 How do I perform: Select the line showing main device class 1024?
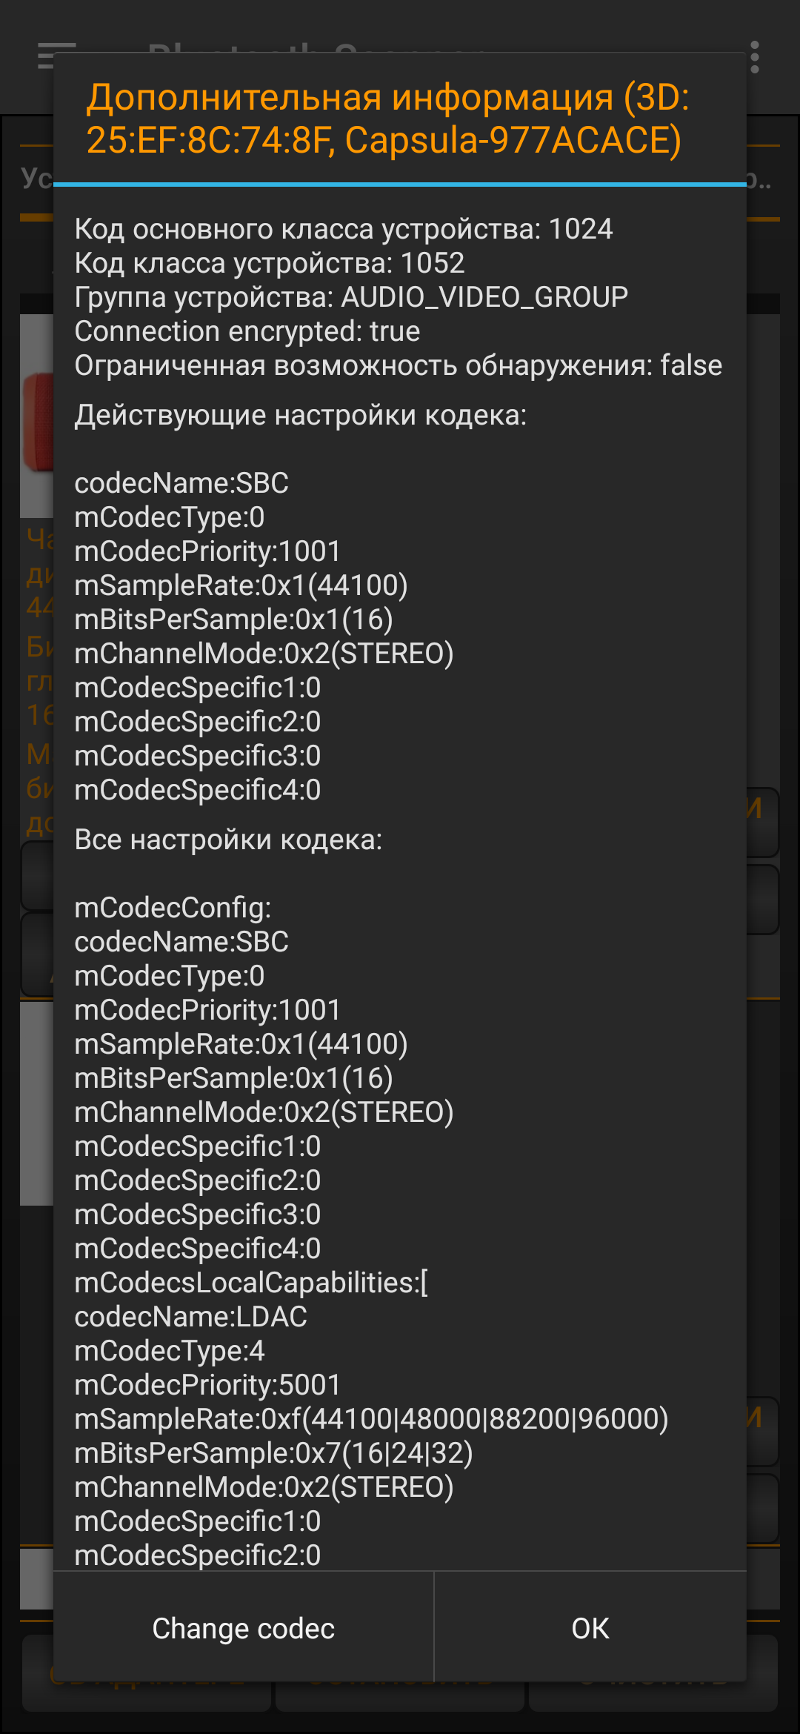343,229
